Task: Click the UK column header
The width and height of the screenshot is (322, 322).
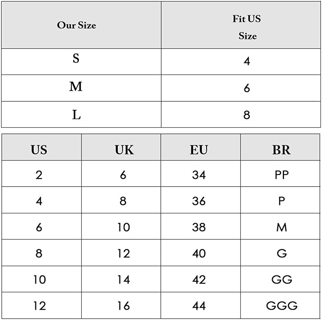Action: pos(124,150)
